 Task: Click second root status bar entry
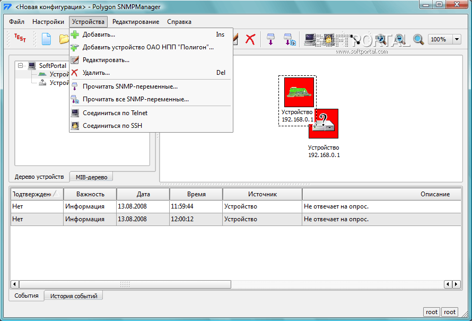point(450,313)
